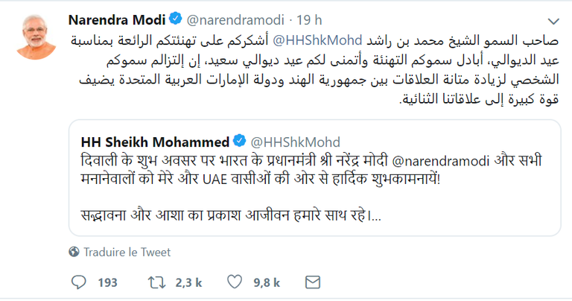Click the globe icon beside Traduire
The width and height of the screenshot is (572, 301).
[x=74, y=253]
